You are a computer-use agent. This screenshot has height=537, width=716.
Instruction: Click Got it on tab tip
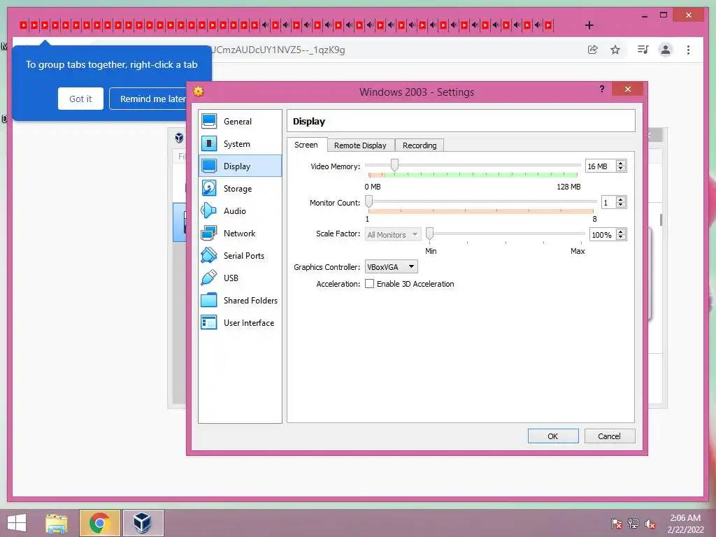(80, 99)
